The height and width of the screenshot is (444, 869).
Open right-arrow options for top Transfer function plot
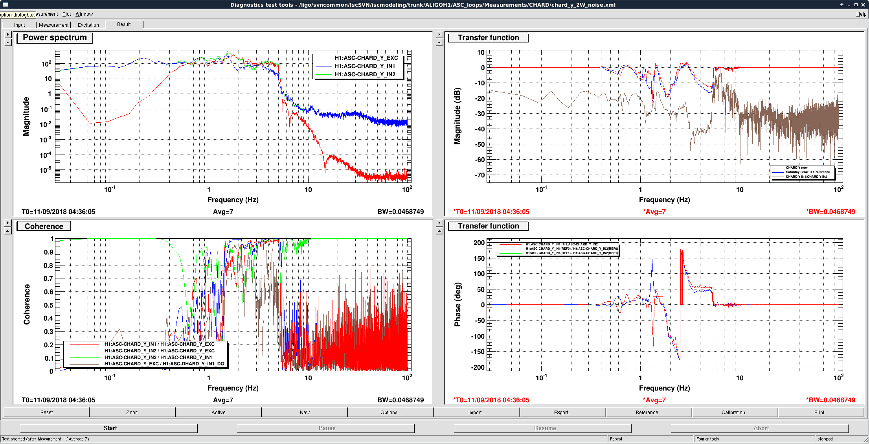[x=440, y=34]
